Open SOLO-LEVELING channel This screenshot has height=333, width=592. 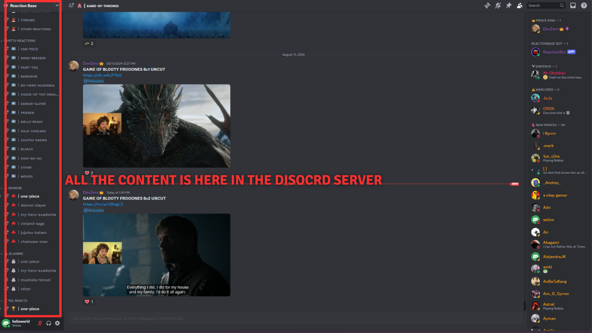click(x=32, y=131)
